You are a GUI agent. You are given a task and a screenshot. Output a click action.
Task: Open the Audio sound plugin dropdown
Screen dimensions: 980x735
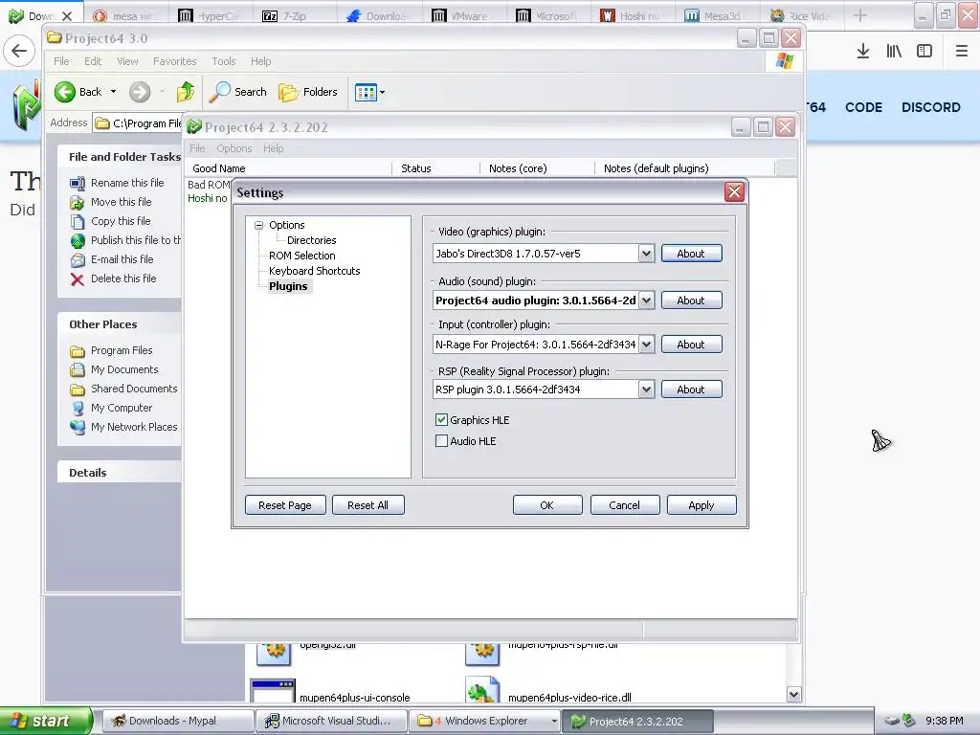click(x=646, y=301)
